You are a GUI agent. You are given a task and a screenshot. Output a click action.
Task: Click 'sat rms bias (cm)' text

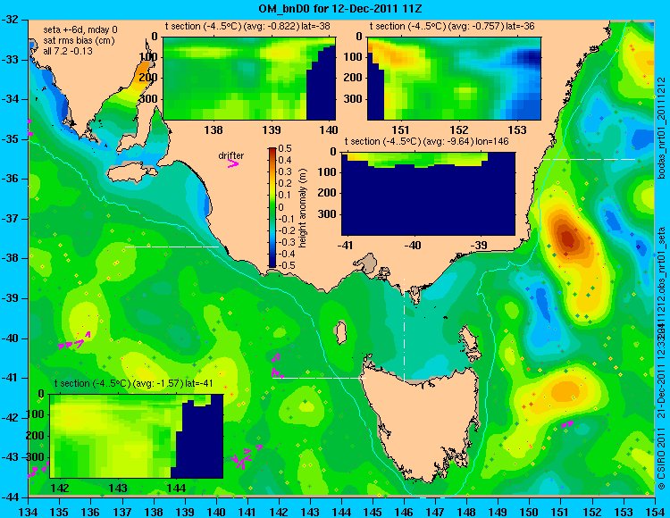[x=79, y=40]
